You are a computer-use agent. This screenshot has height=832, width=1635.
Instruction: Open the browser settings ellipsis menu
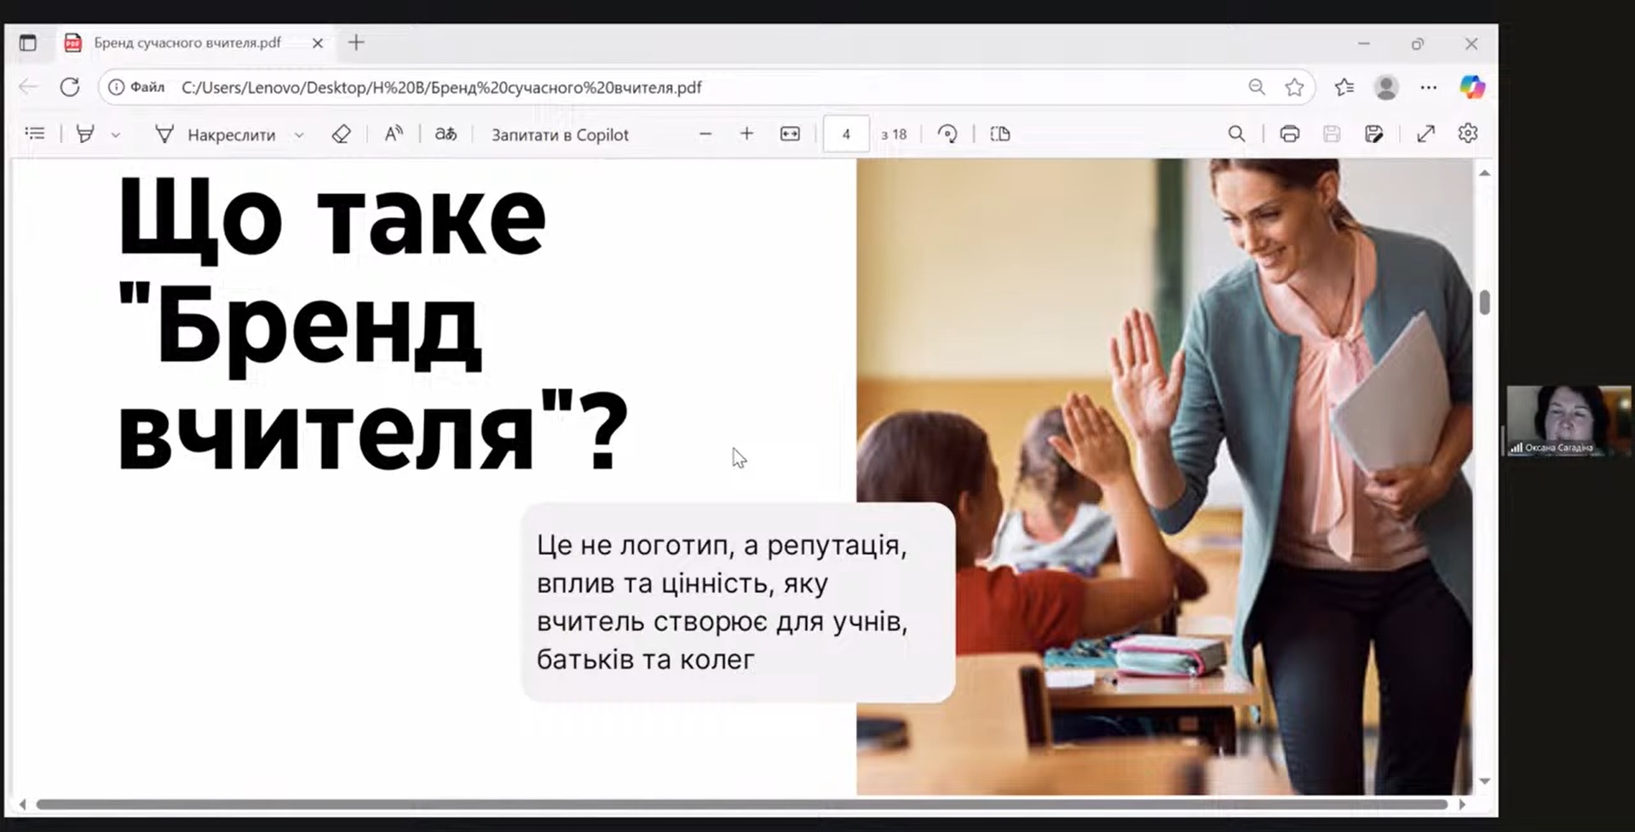(x=1429, y=87)
